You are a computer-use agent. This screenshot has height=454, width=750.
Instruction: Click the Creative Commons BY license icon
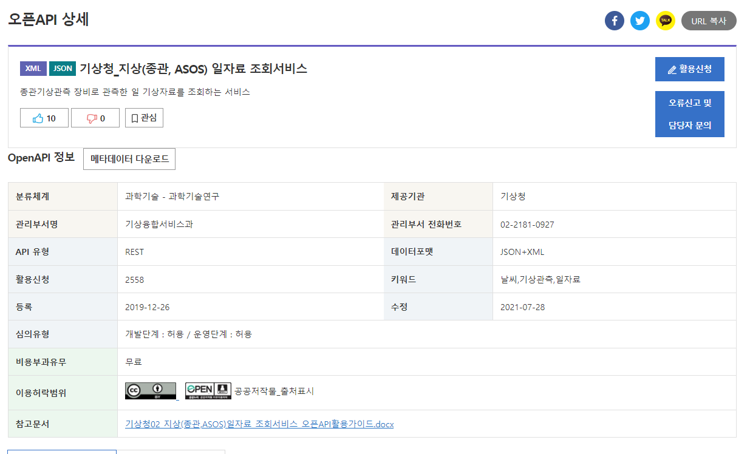151,391
